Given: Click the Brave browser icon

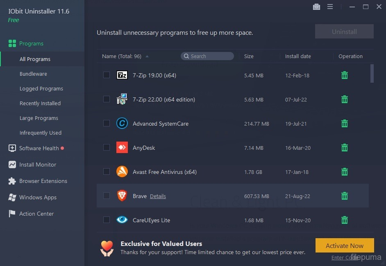Looking at the screenshot, I should 122,196.
